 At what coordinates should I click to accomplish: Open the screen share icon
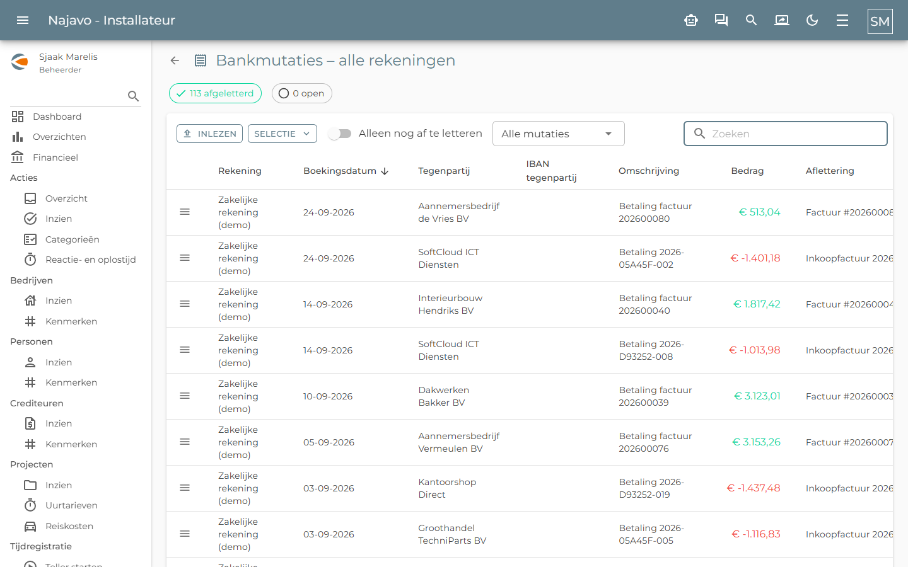coord(782,20)
